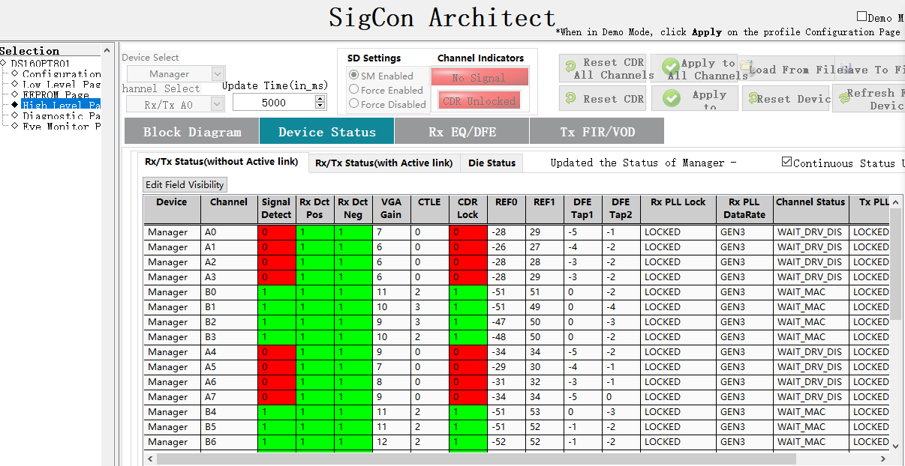Viewport: 905px width, 466px height.
Task: Open the Low Level Page tree item
Action: [62, 85]
